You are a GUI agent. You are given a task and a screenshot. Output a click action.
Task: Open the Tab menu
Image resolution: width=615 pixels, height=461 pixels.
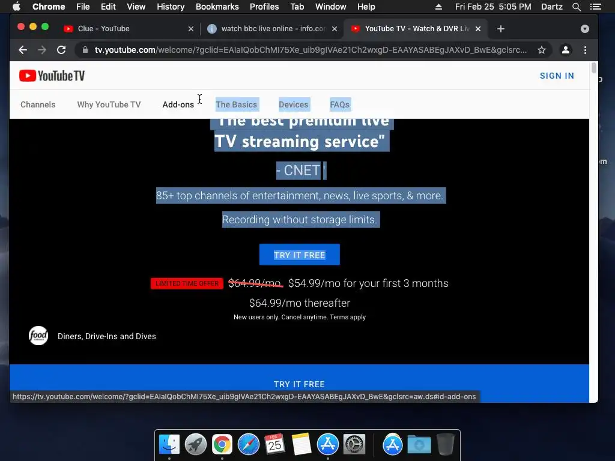(297, 7)
